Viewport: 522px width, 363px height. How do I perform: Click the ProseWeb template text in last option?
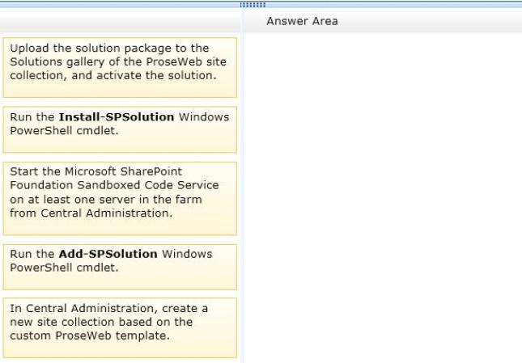tap(112, 336)
